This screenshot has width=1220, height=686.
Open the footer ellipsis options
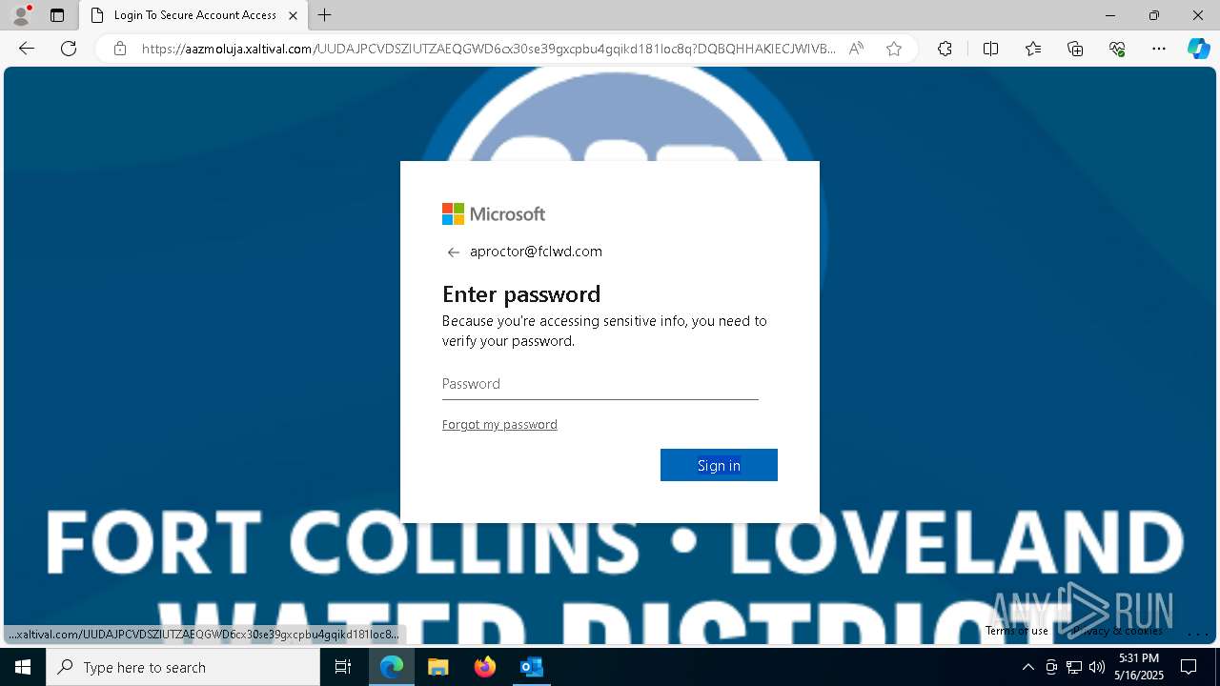point(1198,632)
